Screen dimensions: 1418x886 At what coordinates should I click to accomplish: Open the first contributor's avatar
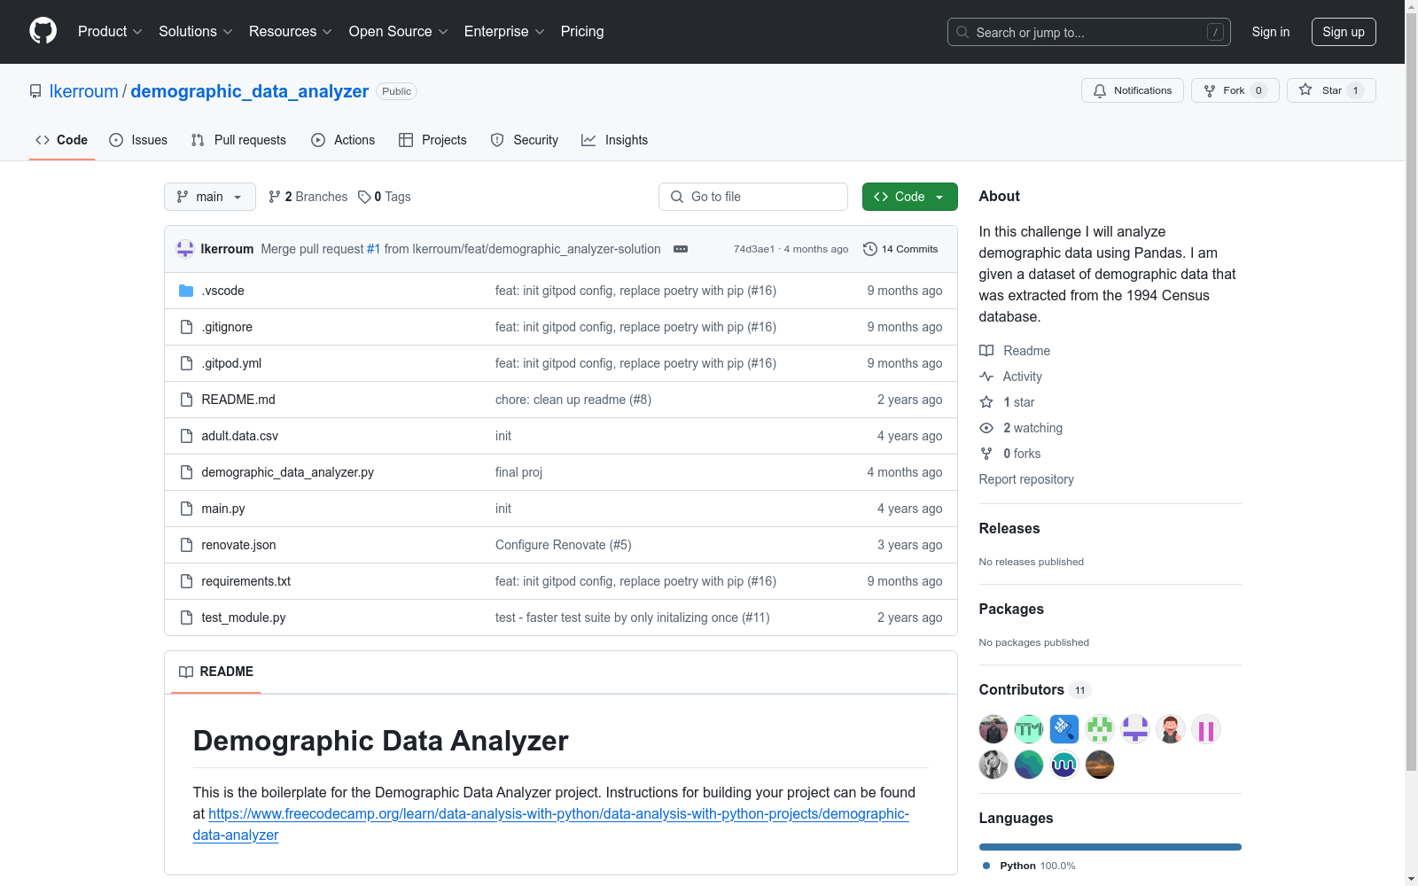993,729
